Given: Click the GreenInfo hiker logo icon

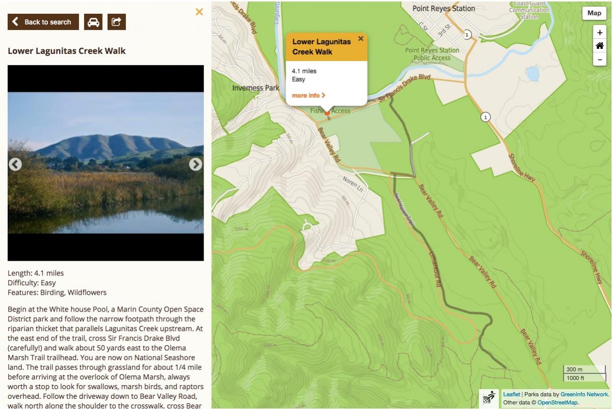Looking at the screenshot, I should tap(490, 398).
